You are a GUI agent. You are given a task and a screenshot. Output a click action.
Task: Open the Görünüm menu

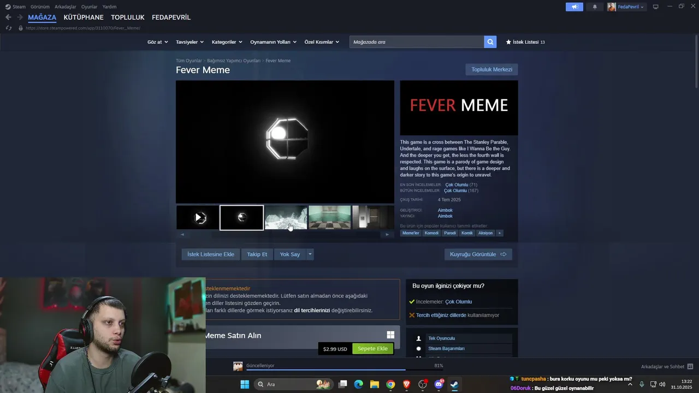40,7
